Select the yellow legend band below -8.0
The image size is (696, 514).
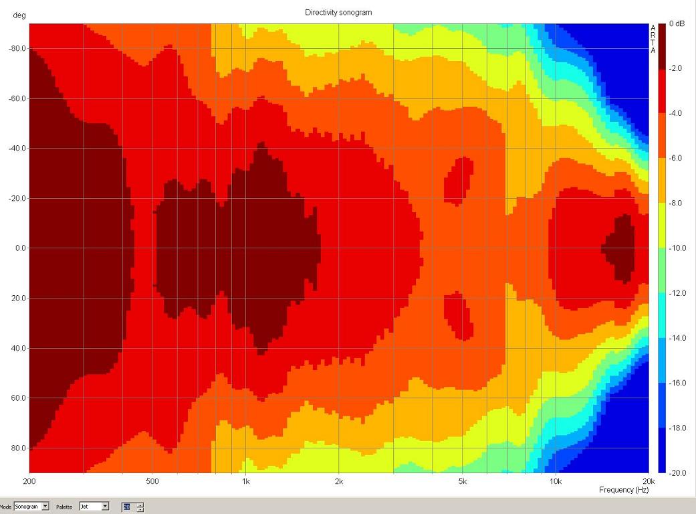(662, 226)
